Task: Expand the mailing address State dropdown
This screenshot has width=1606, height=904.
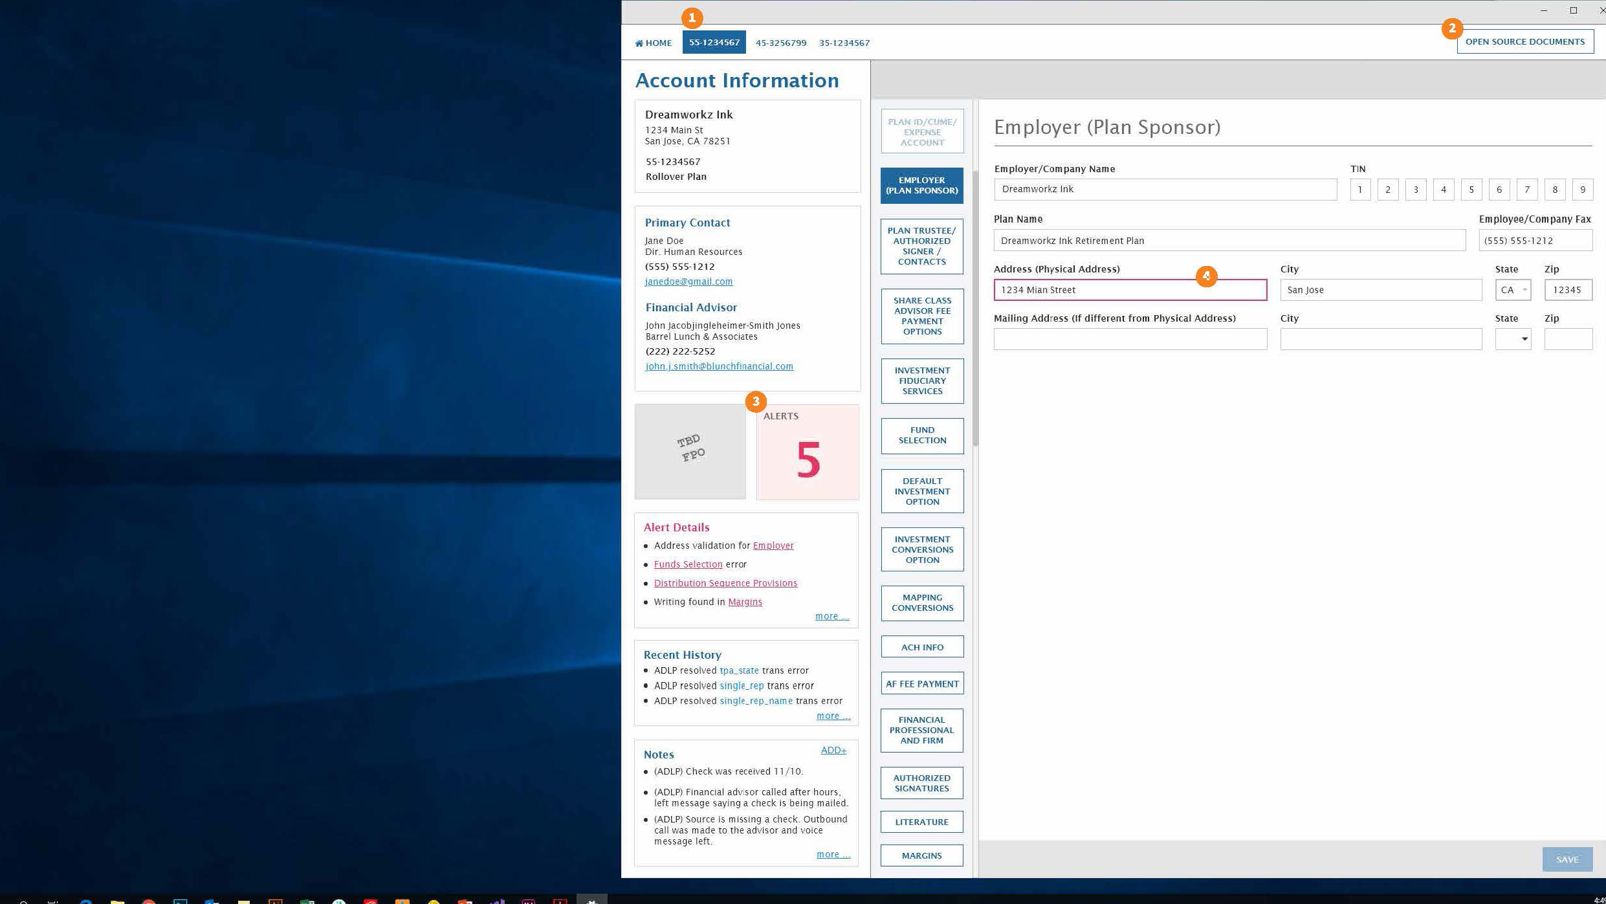Action: click(x=1513, y=339)
